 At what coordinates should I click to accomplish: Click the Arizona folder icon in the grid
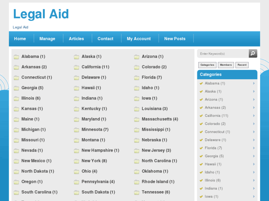(137, 57)
